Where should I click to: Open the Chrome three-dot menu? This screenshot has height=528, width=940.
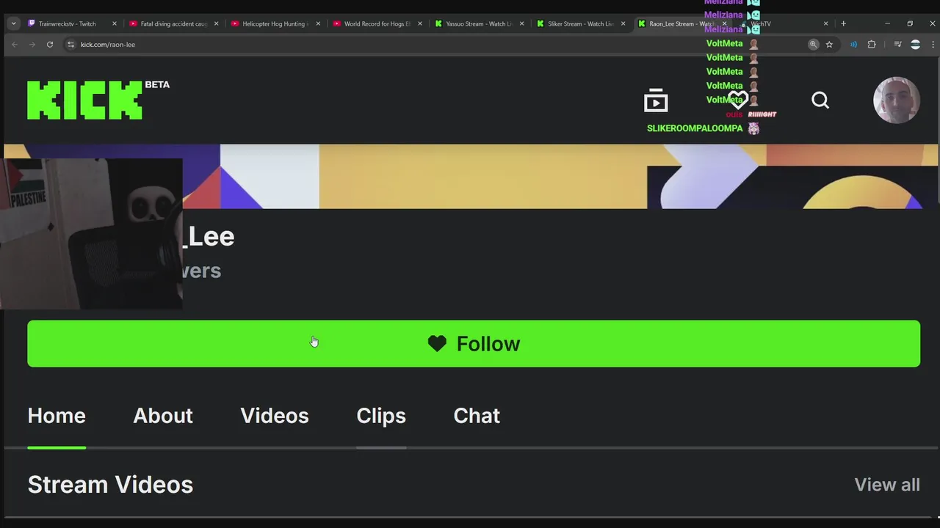933,44
